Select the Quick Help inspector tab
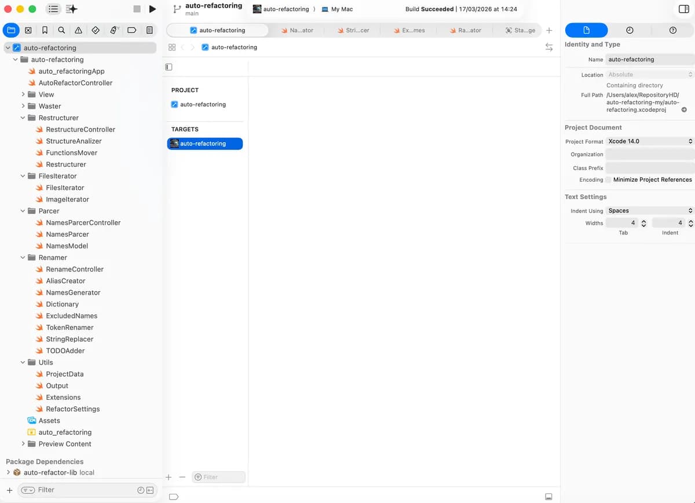Viewport: 695px width, 503px height. point(672,30)
